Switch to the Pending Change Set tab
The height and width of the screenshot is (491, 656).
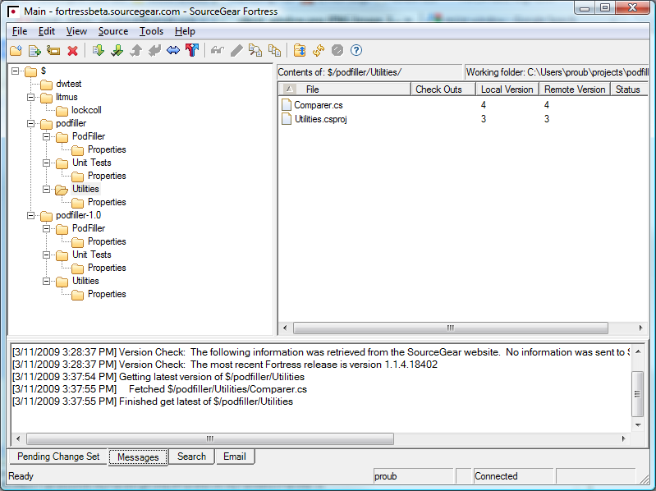58,457
